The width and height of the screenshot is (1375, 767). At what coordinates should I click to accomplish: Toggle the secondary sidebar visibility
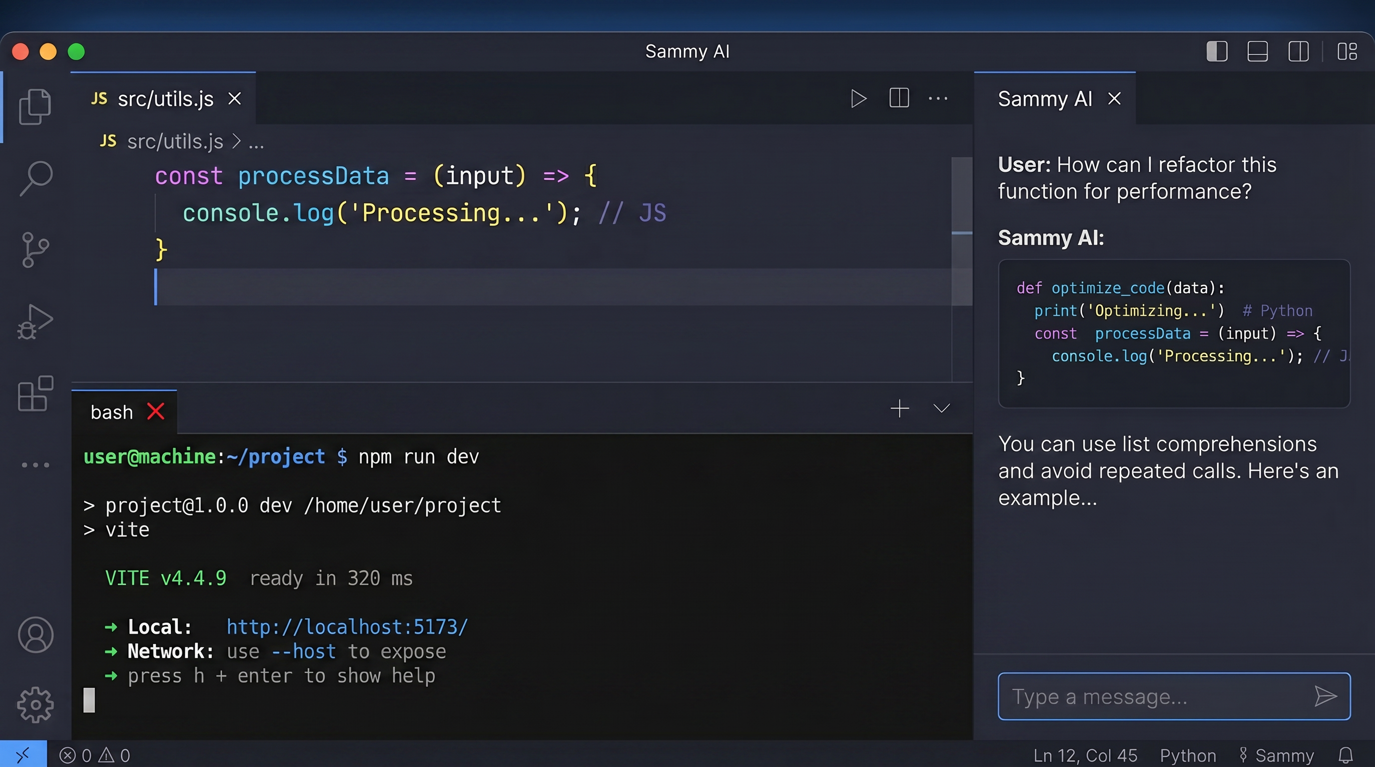1299,51
